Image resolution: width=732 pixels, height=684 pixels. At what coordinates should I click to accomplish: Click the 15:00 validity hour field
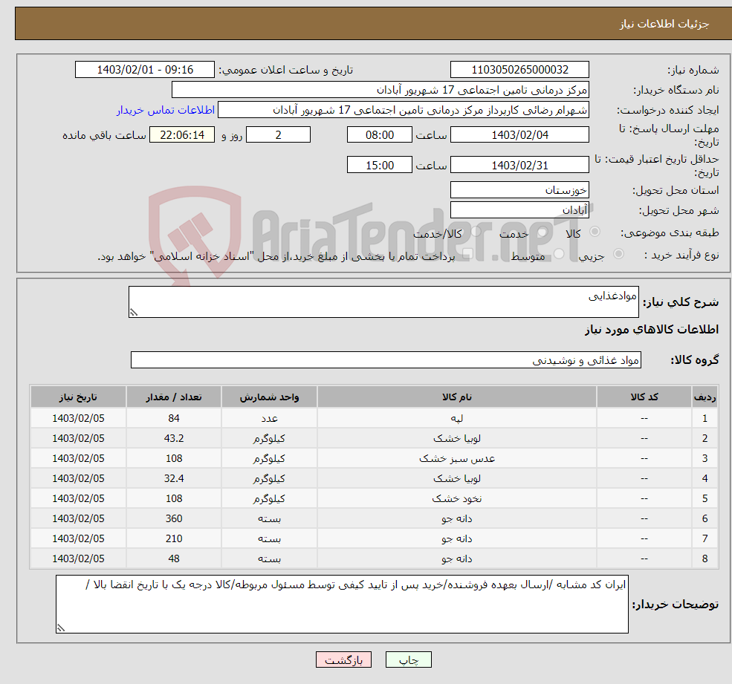[380, 165]
